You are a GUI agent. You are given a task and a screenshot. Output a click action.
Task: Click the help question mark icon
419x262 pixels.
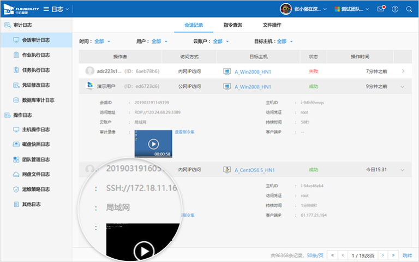[x=395, y=9]
